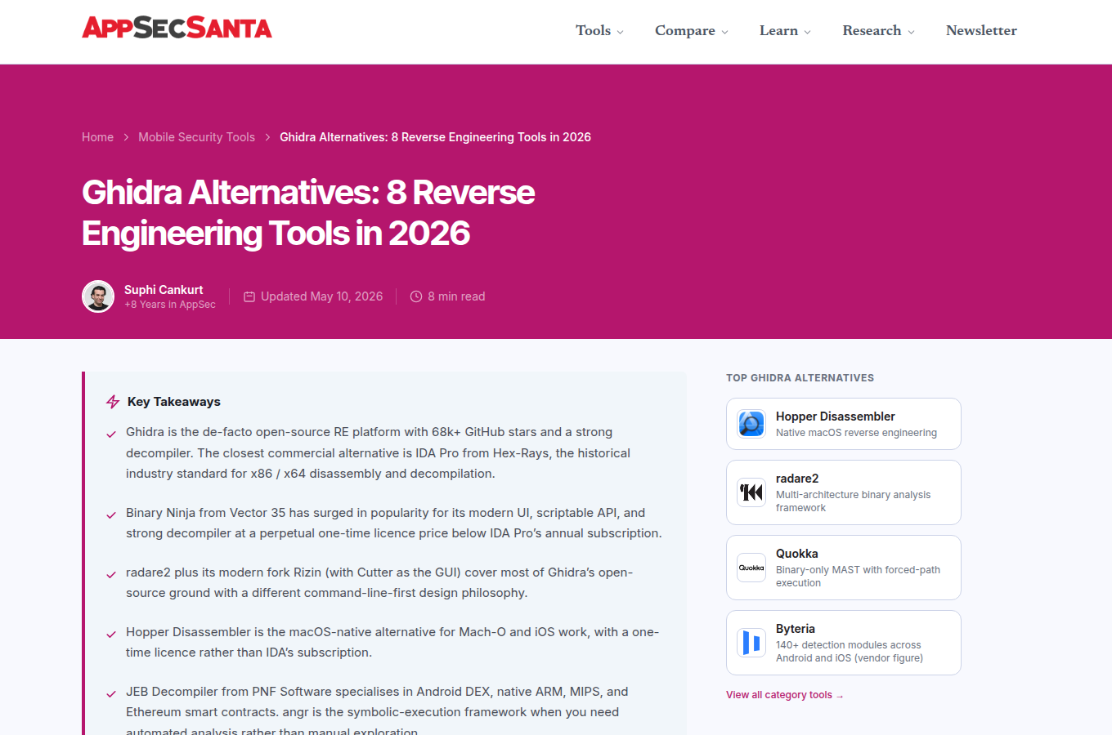Click the current Ghidra Alternatives breadcrumb
The width and height of the screenshot is (1112, 735).
435,137
